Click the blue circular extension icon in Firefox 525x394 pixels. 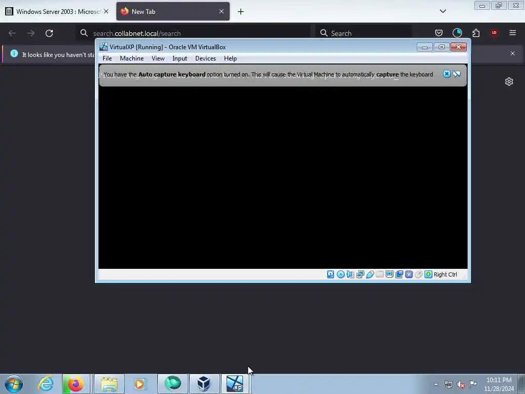pos(457,33)
